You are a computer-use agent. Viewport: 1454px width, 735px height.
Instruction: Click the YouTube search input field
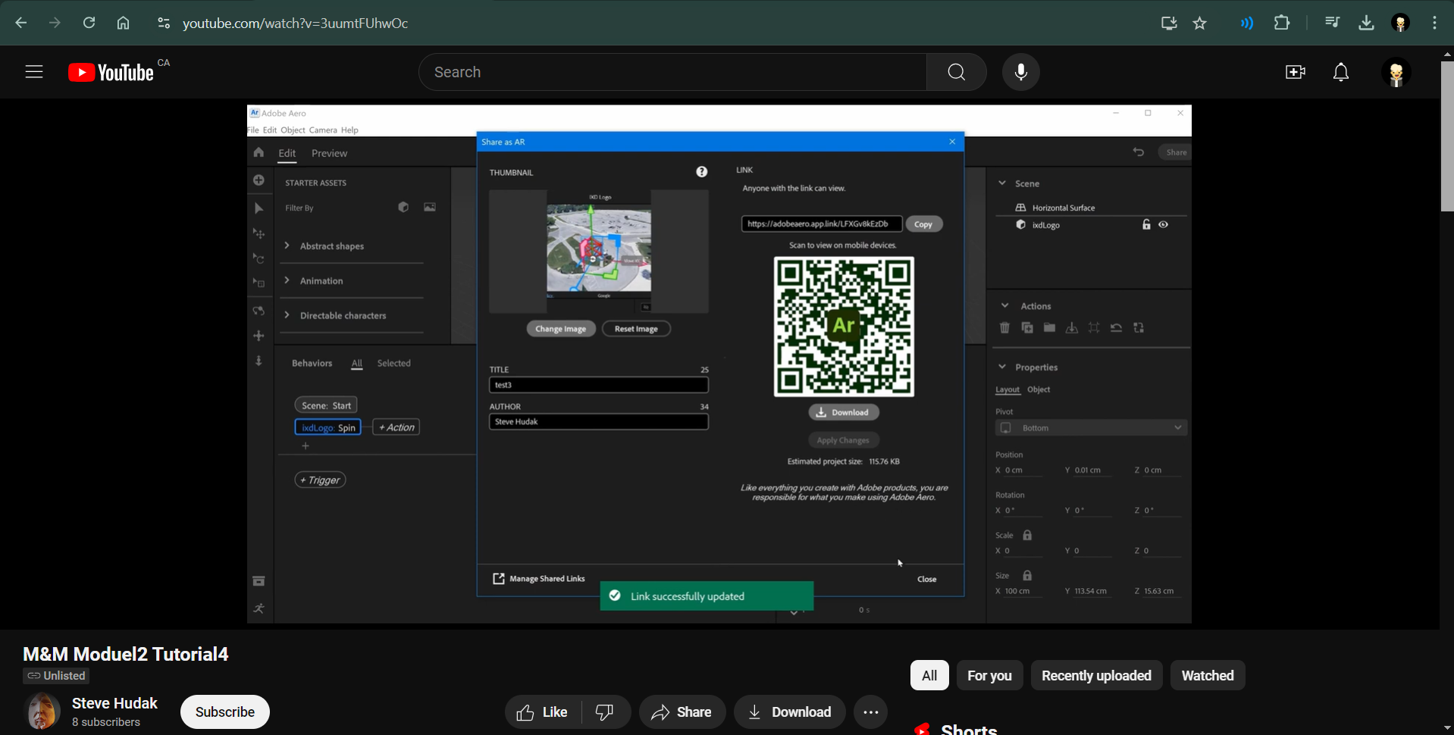tap(672, 72)
